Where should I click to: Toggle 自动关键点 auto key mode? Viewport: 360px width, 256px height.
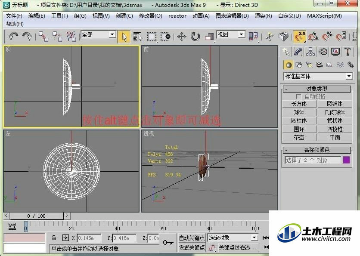[192, 238]
